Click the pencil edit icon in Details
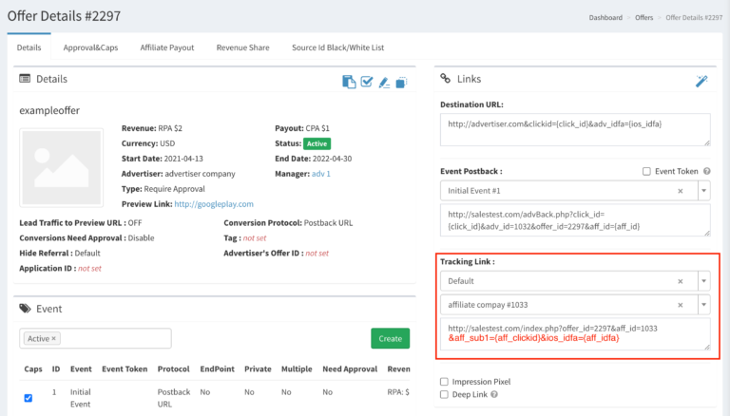Image resolution: width=730 pixels, height=416 pixels. coord(384,82)
